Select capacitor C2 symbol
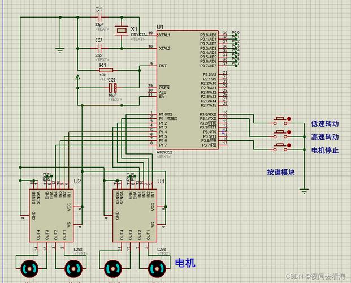The height and width of the screenshot is (283, 351). (99, 48)
